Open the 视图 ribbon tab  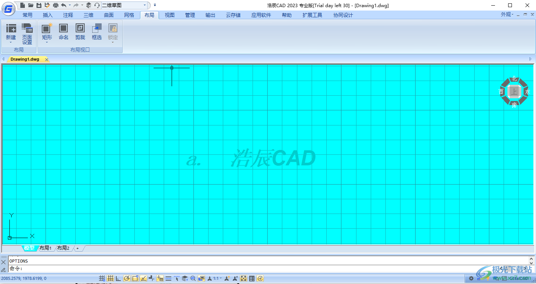(x=170, y=15)
